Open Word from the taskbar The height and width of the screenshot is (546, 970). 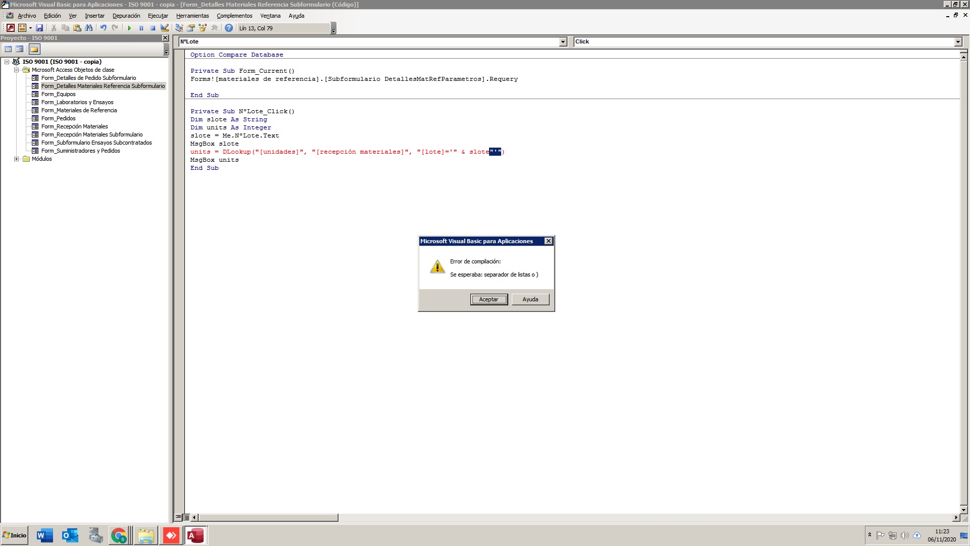click(x=44, y=535)
